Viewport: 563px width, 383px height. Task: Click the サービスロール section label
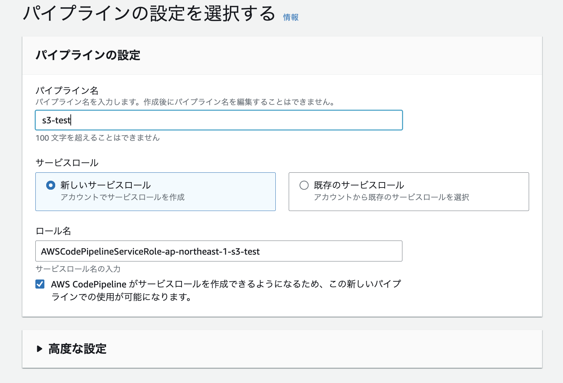(66, 163)
